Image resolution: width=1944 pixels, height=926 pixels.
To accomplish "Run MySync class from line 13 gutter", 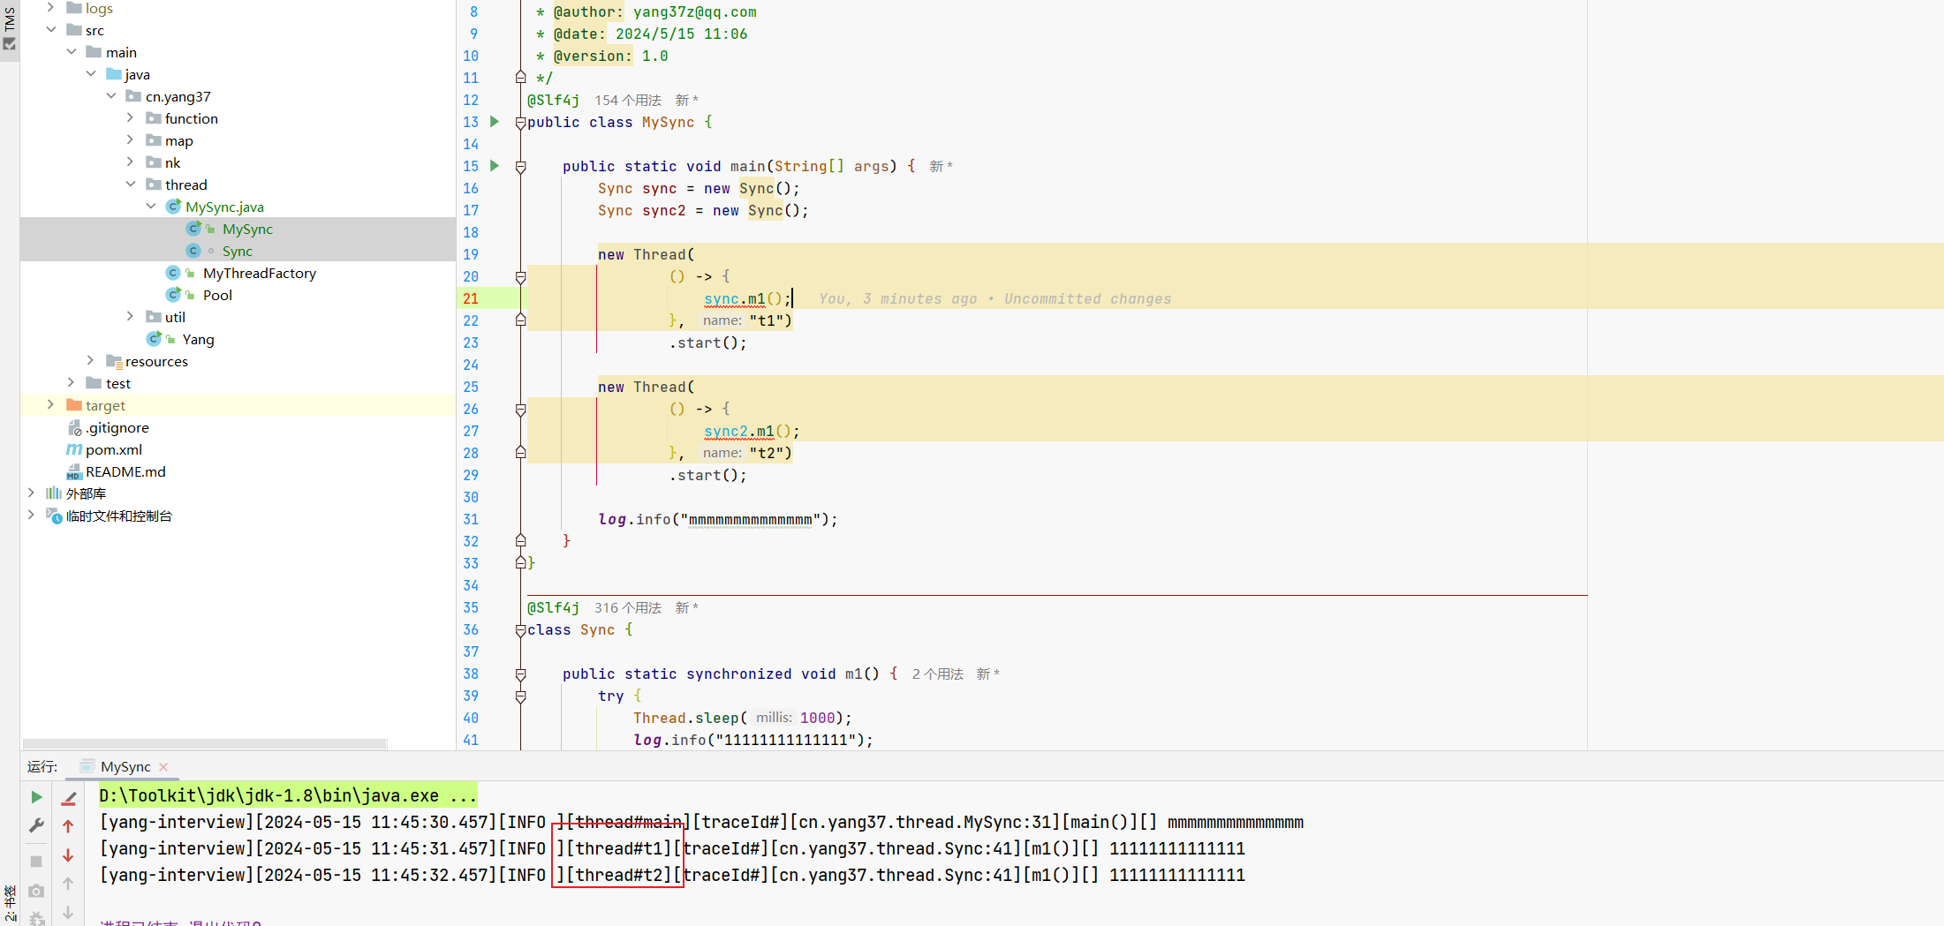I will point(495,122).
